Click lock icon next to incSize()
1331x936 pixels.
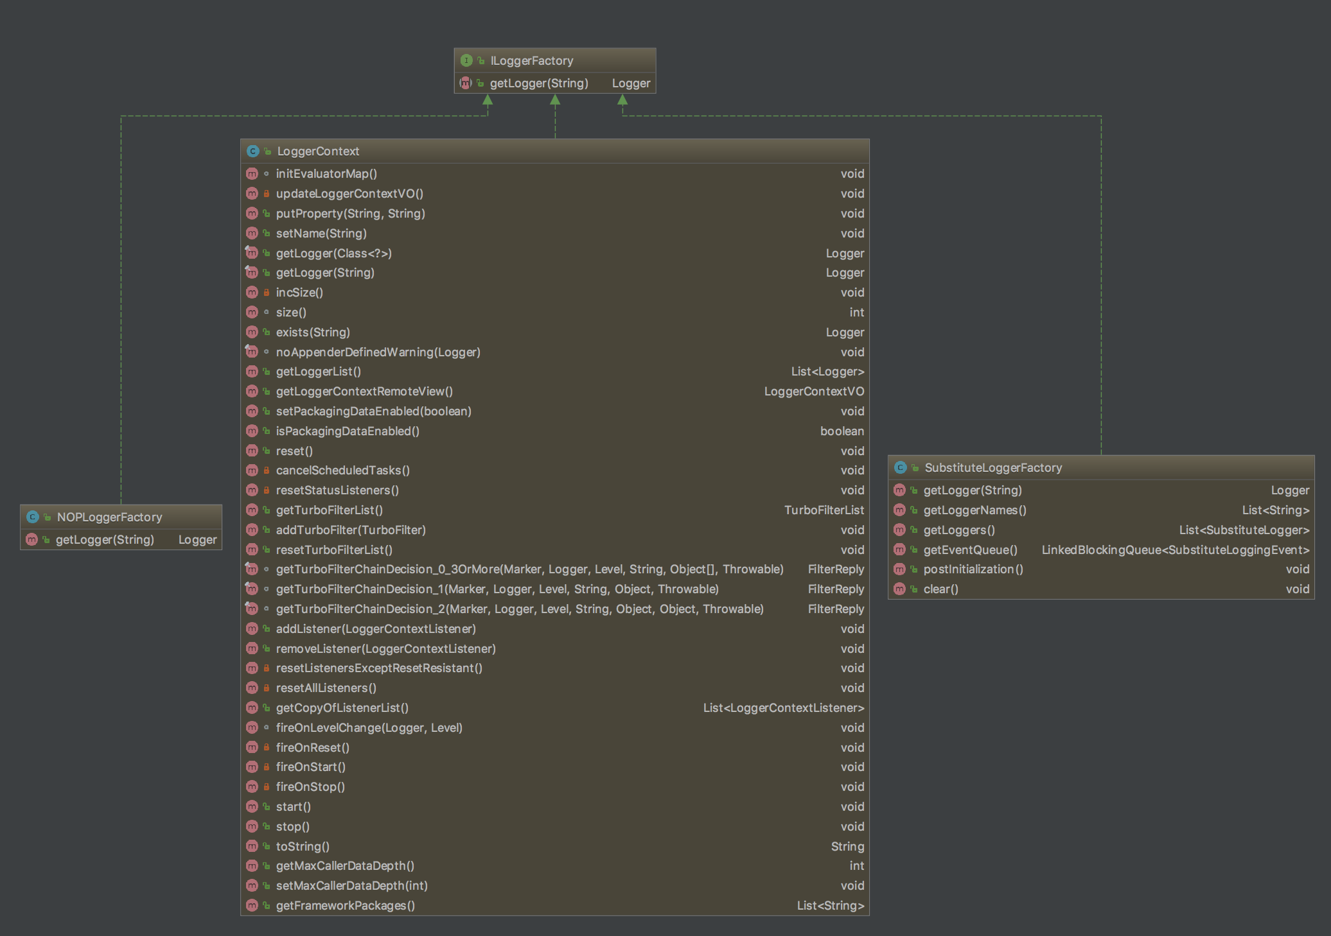[267, 292]
